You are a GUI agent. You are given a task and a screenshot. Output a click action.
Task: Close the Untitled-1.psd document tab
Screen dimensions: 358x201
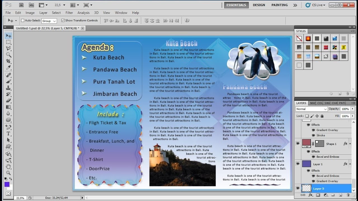pos(83,28)
